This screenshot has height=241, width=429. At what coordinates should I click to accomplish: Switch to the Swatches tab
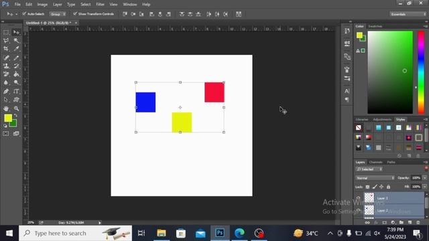[375, 26]
